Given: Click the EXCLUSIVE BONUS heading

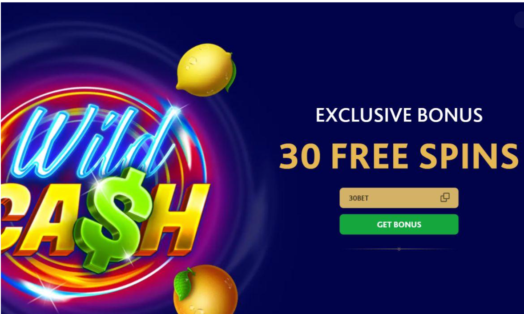Looking at the screenshot, I should pos(399,115).
